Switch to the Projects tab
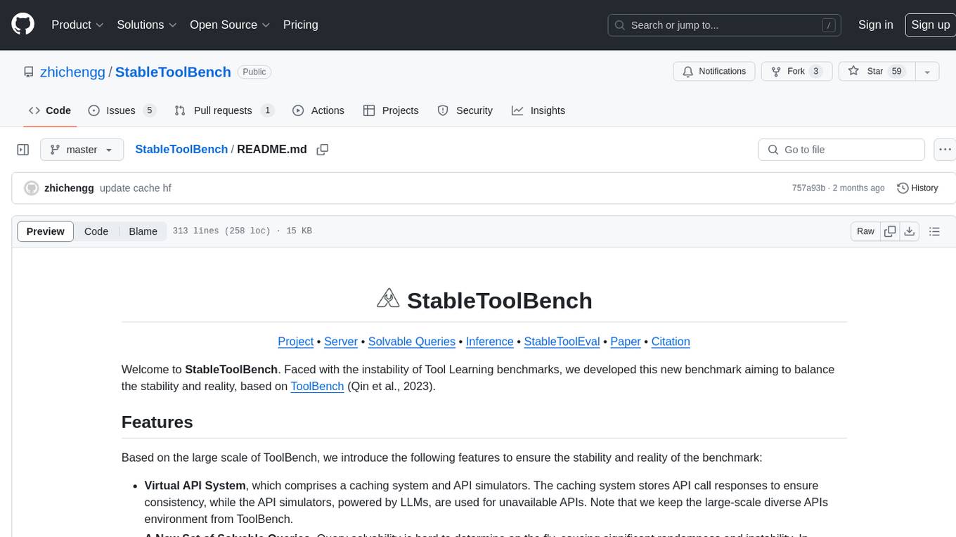 tap(391, 110)
